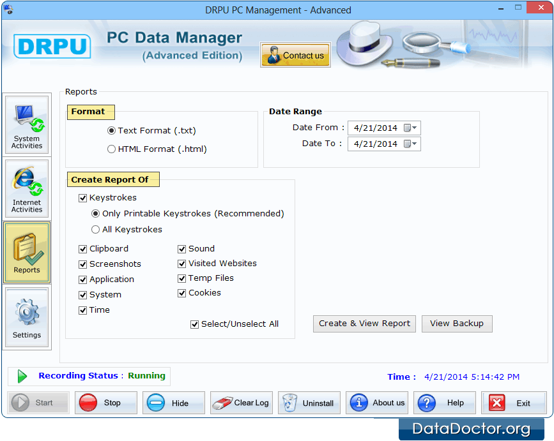The image size is (554, 441).
Task: Toggle Select/Unselect All checkbox
Action: [x=194, y=324]
